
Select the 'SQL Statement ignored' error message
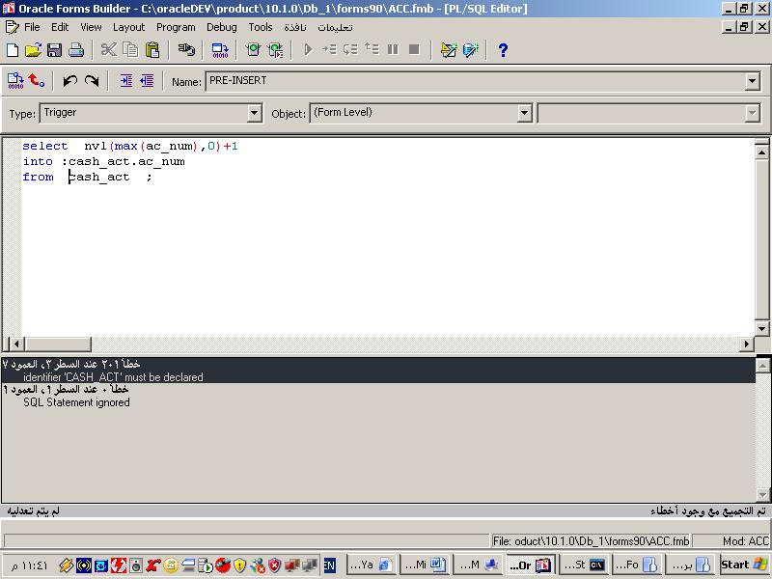tap(76, 402)
